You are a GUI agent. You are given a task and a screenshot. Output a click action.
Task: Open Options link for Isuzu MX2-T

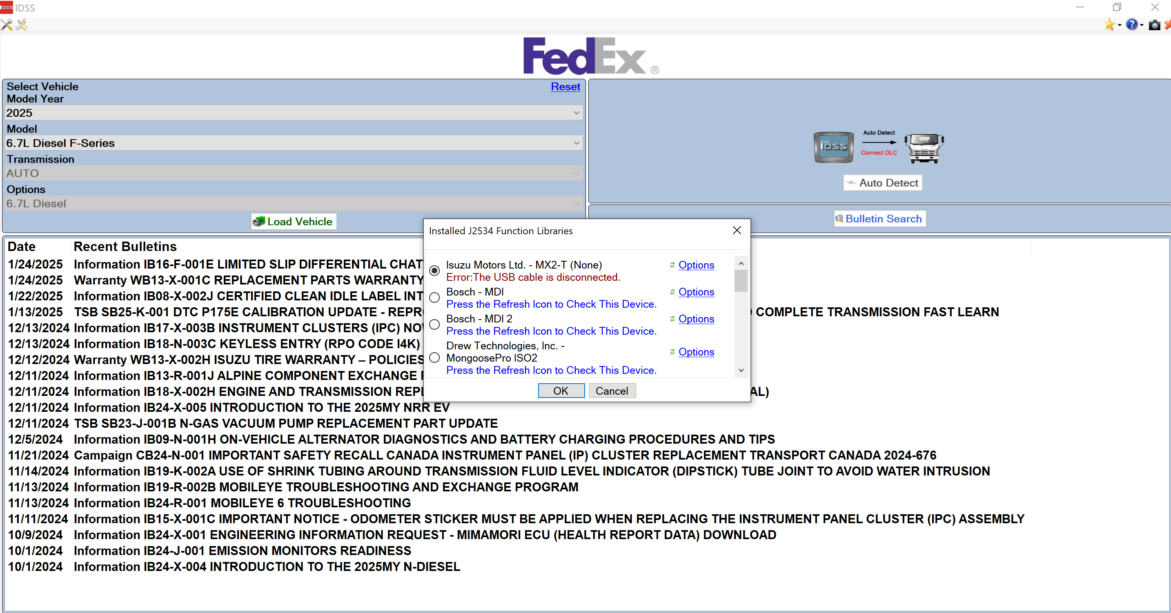[x=696, y=265]
